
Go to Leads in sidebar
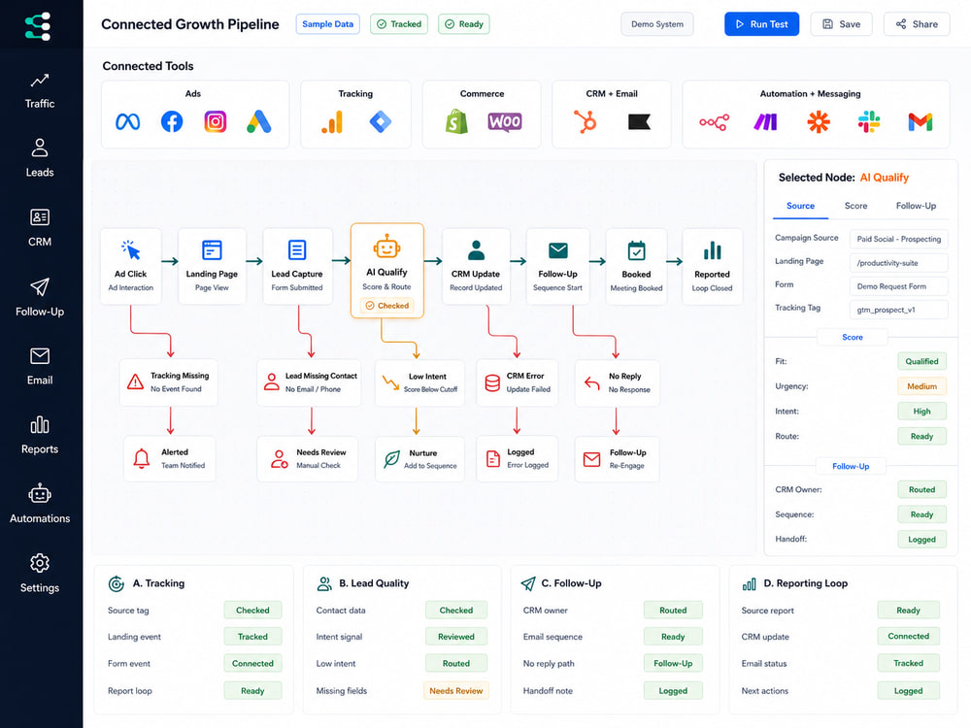(40, 158)
